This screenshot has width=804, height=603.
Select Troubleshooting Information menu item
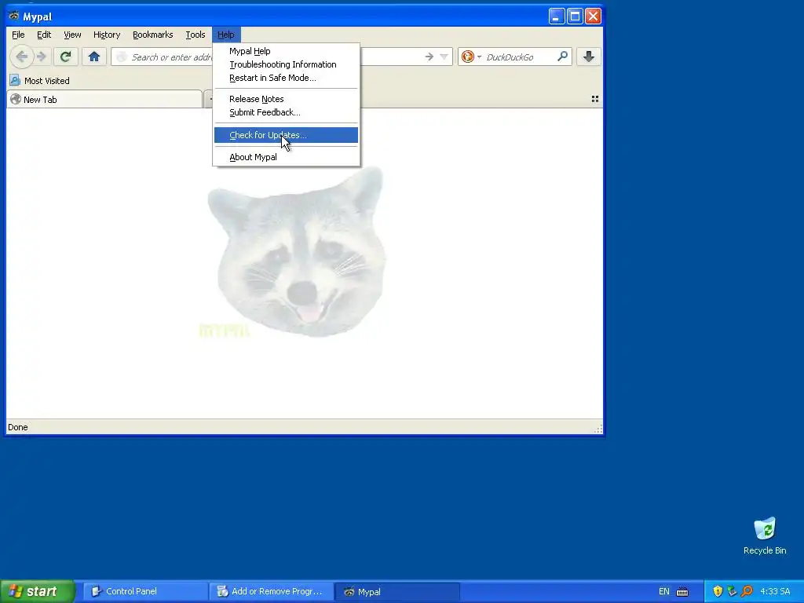286,64
